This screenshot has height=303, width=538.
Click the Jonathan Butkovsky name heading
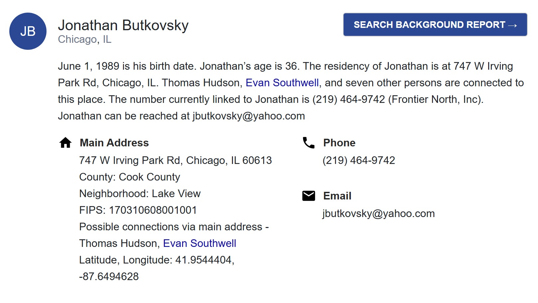(123, 25)
